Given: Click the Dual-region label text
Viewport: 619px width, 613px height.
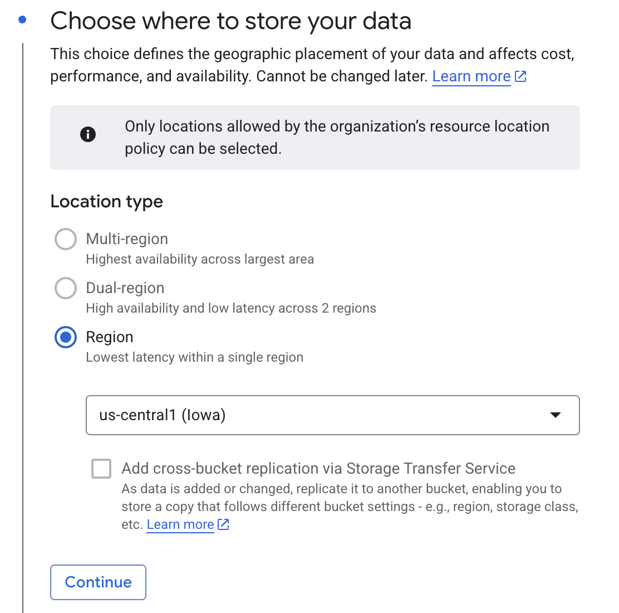Looking at the screenshot, I should tap(125, 288).
